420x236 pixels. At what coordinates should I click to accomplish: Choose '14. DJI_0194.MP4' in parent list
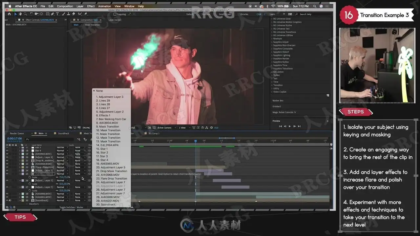tap(107, 145)
